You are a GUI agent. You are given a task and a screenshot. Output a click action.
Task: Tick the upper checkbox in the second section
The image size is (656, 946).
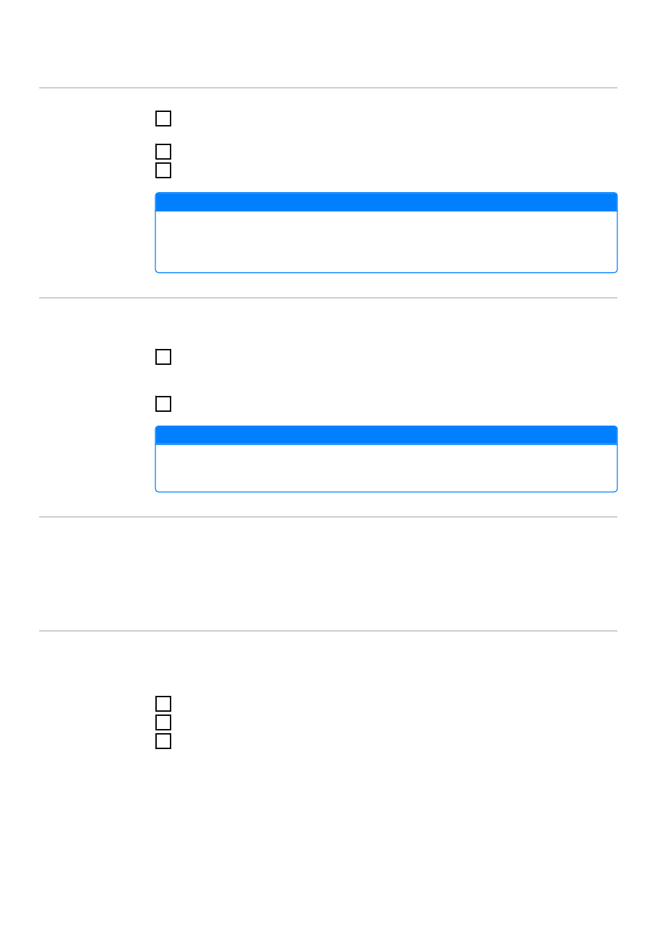point(163,357)
